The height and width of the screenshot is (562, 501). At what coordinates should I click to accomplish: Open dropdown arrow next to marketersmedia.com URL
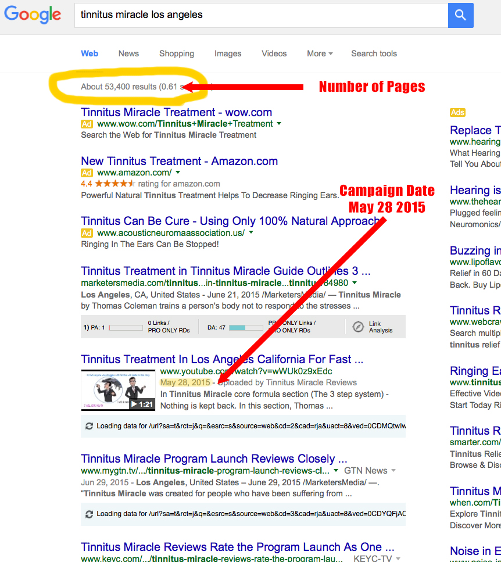[355, 282]
